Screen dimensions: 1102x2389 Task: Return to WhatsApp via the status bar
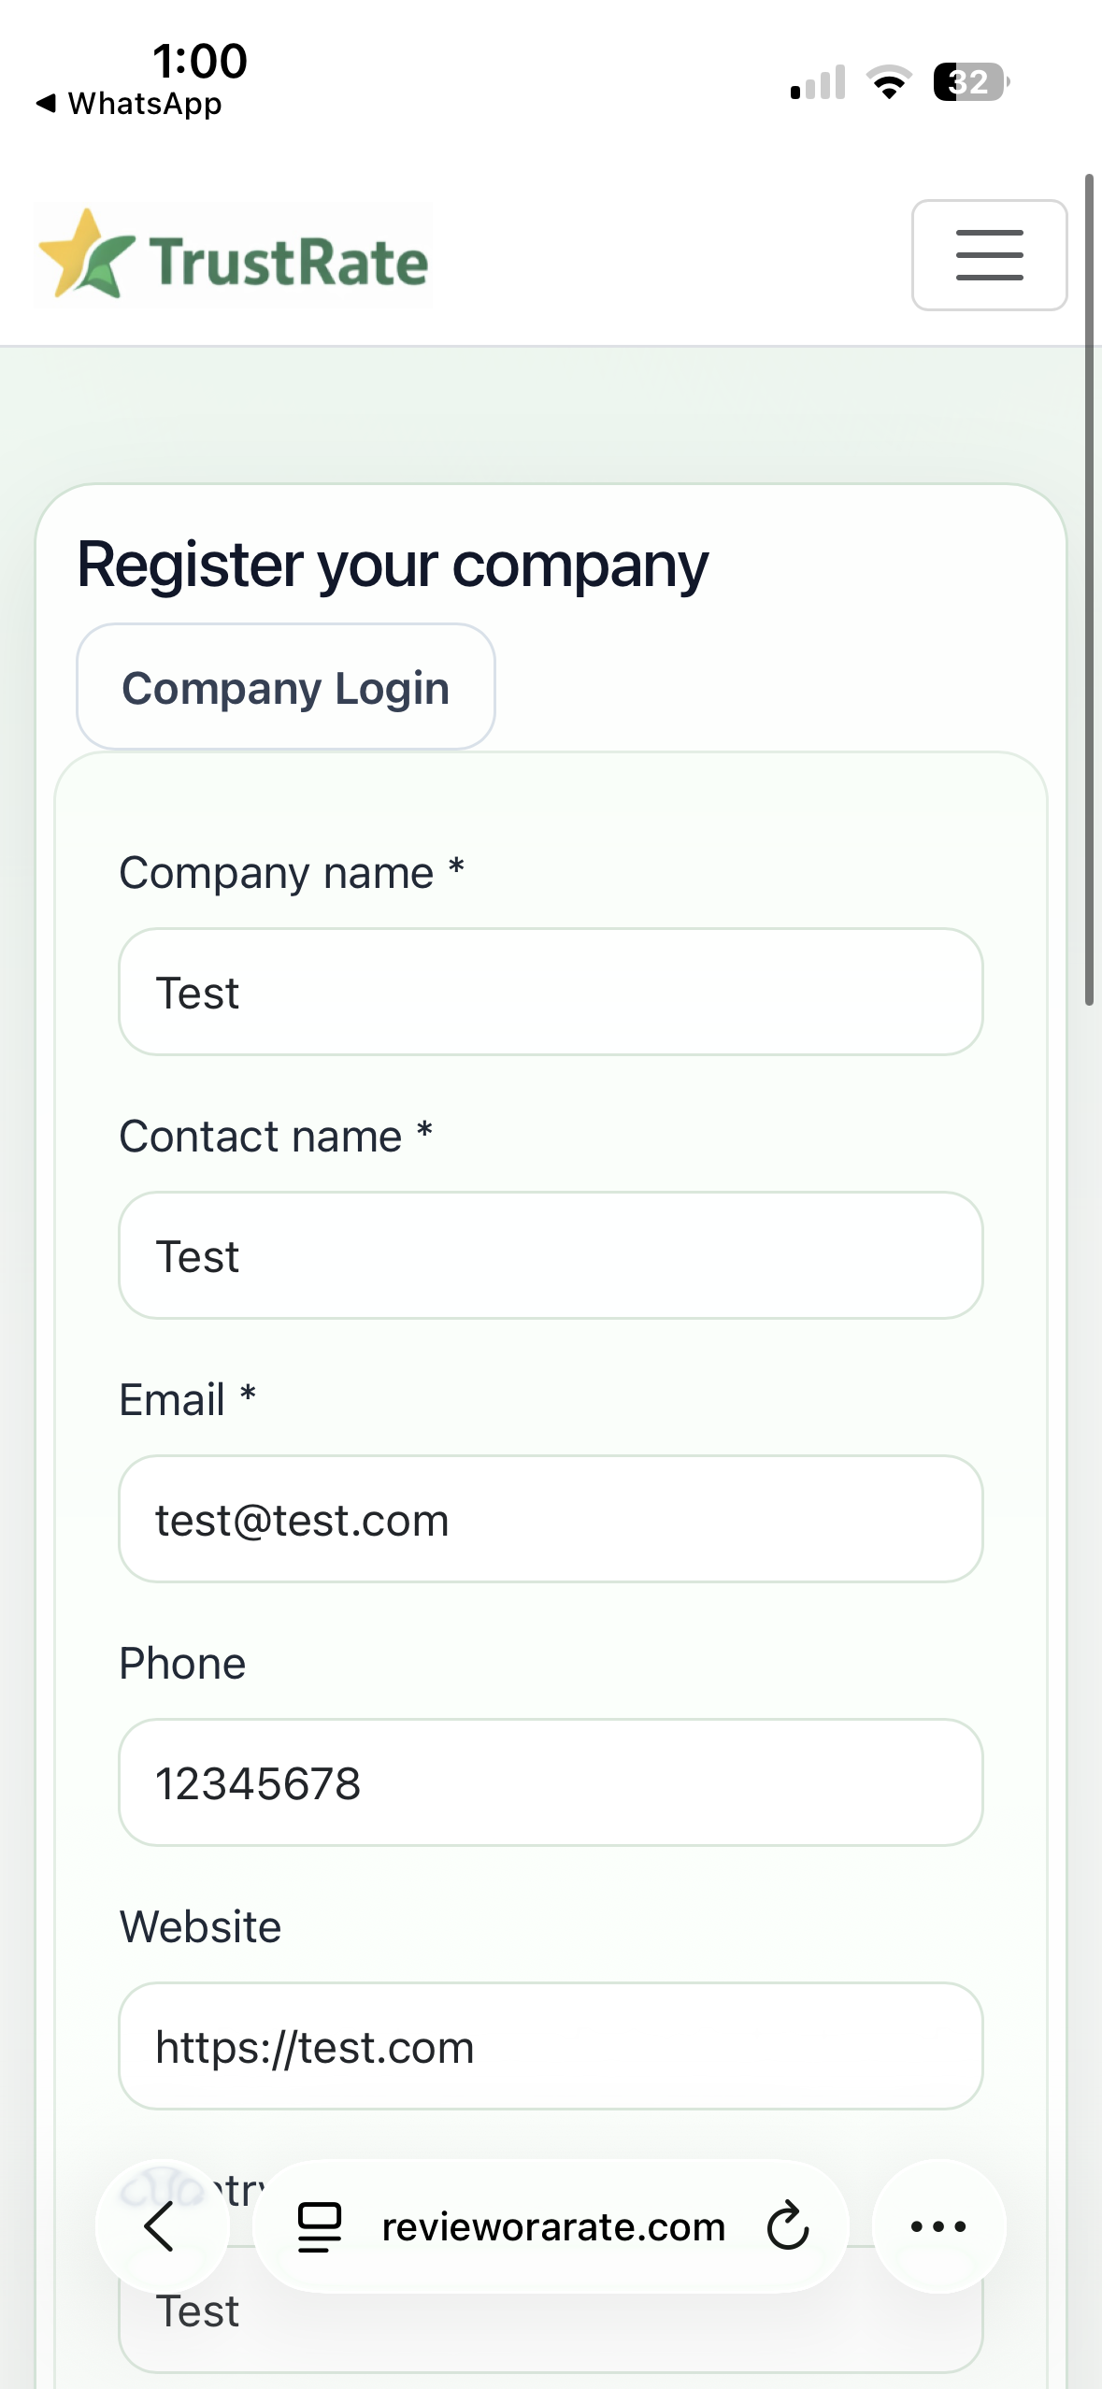click(x=129, y=104)
